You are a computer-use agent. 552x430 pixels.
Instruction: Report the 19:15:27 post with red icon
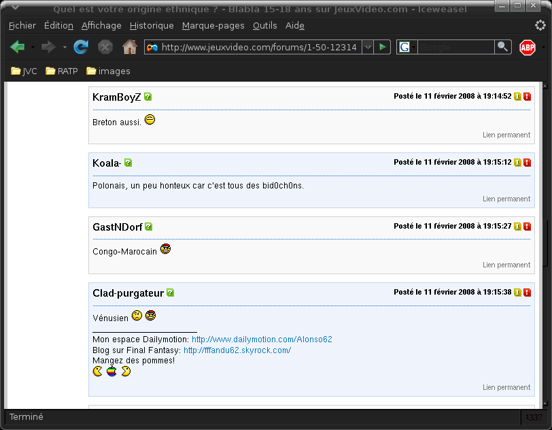point(527,227)
